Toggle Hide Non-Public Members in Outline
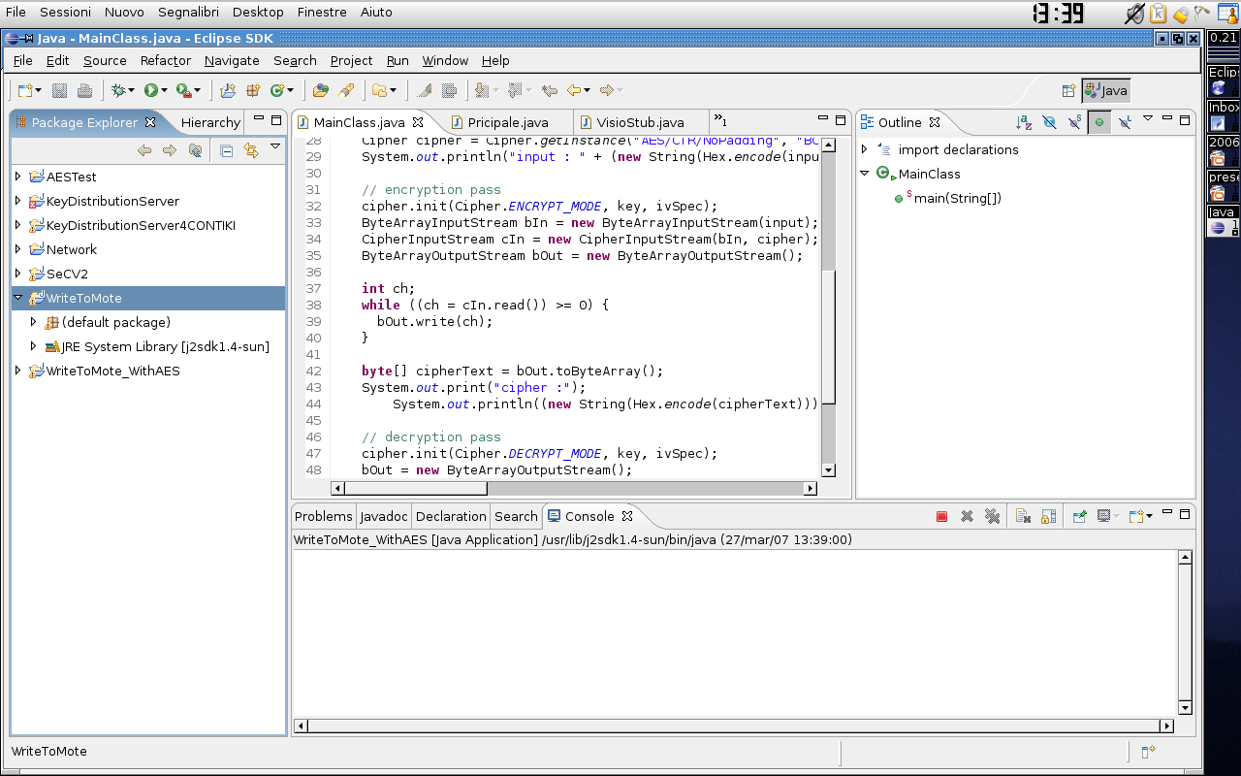Viewport: 1241px width, 776px height. tap(1099, 122)
